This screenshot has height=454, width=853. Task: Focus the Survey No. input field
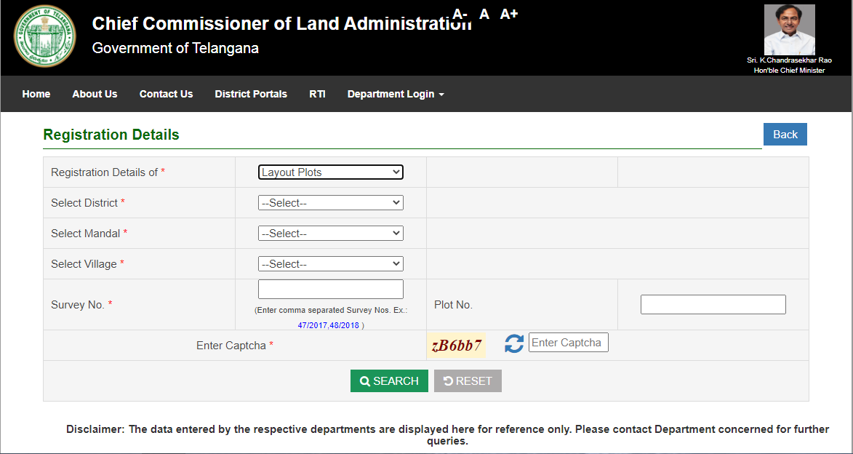pyautogui.click(x=331, y=290)
